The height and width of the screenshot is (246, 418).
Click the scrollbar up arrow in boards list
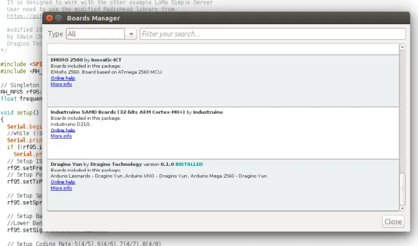pos(402,47)
